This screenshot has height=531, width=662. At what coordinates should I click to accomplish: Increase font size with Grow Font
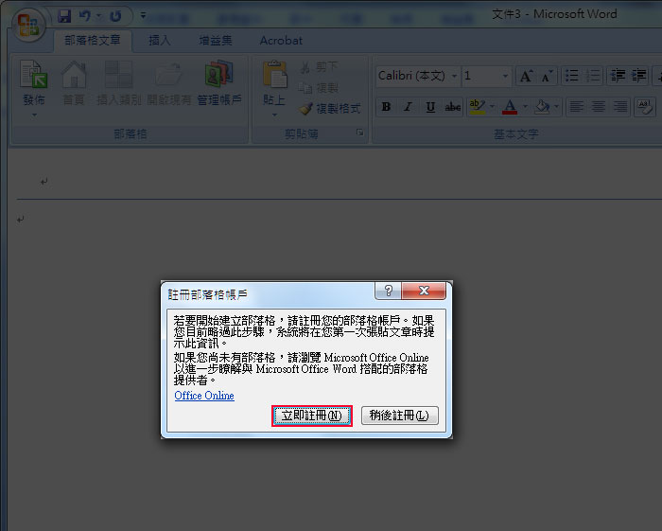(527, 76)
